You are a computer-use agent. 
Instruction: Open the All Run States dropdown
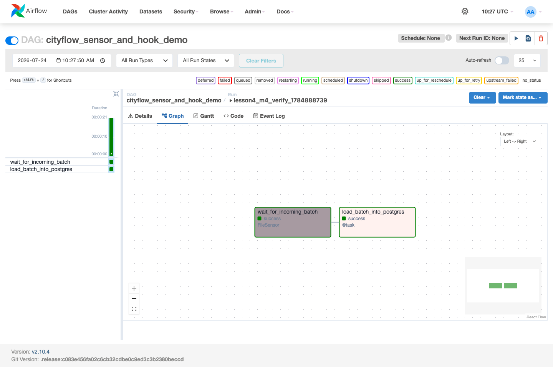[206, 61]
